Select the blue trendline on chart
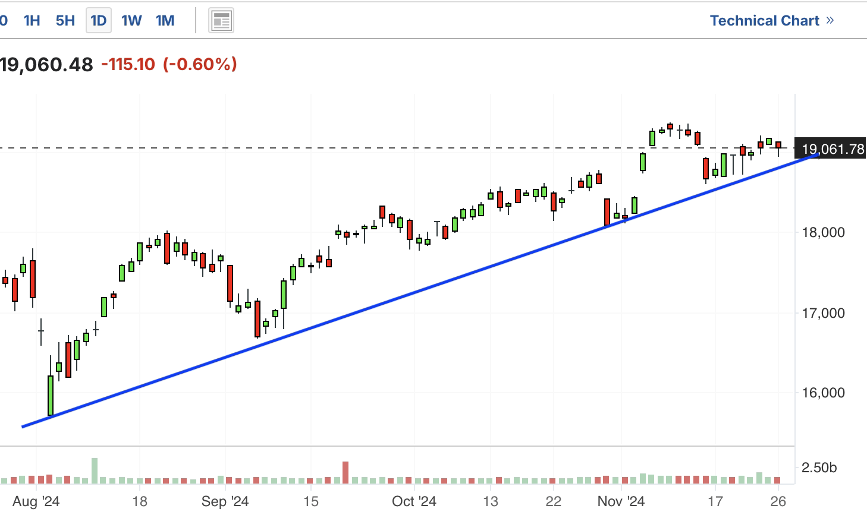Viewport: 867px width, 518px height. tap(420, 290)
